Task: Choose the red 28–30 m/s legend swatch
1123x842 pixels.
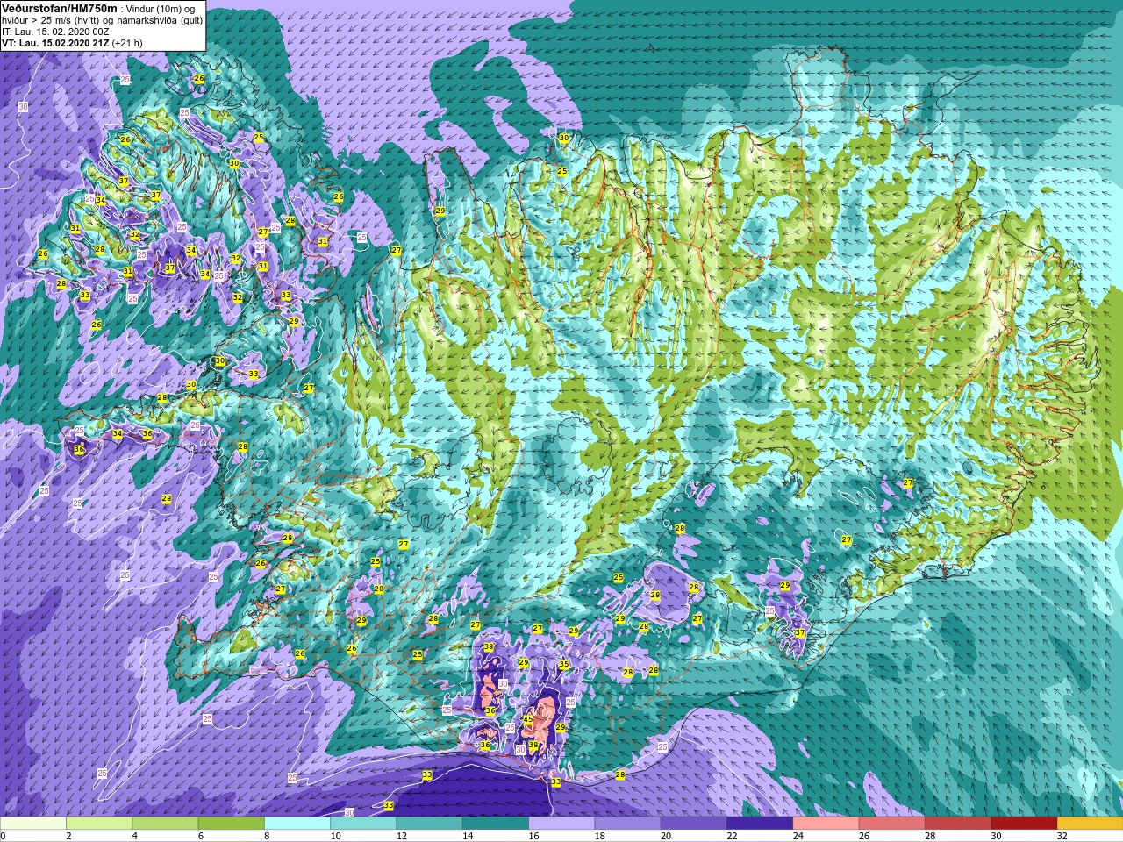Action: (x=958, y=824)
